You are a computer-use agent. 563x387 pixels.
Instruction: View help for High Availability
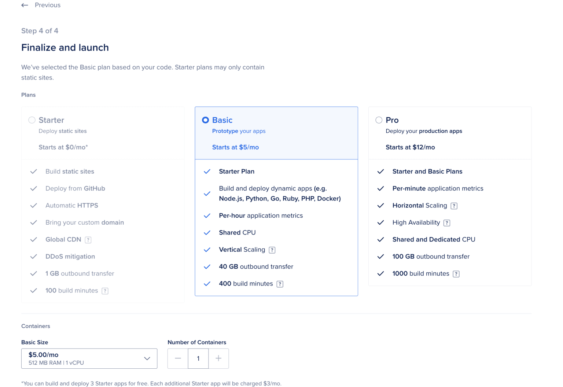tap(447, 222)
